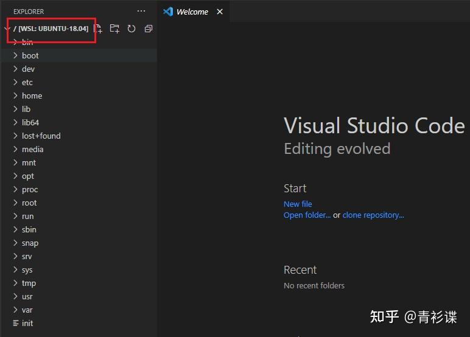Close the Welcome tab
470x337 pixels.
(220, 12)
